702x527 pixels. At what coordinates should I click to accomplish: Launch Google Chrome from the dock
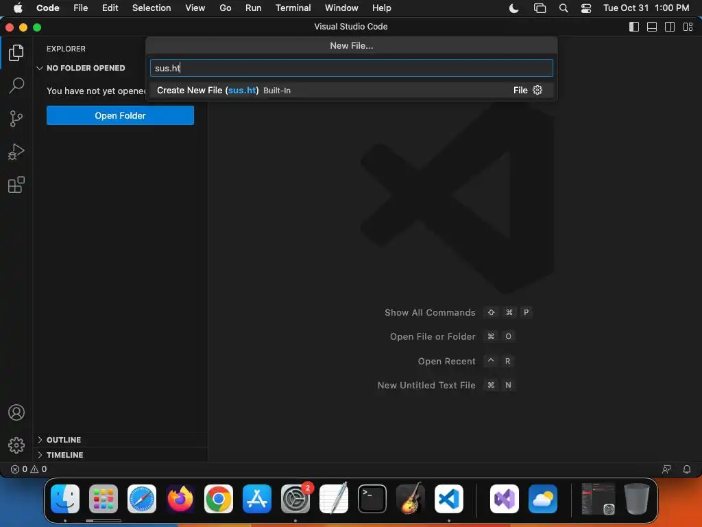click(x=219, y=498)
